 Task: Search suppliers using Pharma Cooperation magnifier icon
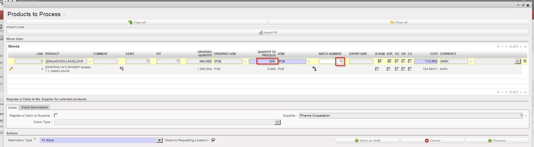tap(521, 116)
